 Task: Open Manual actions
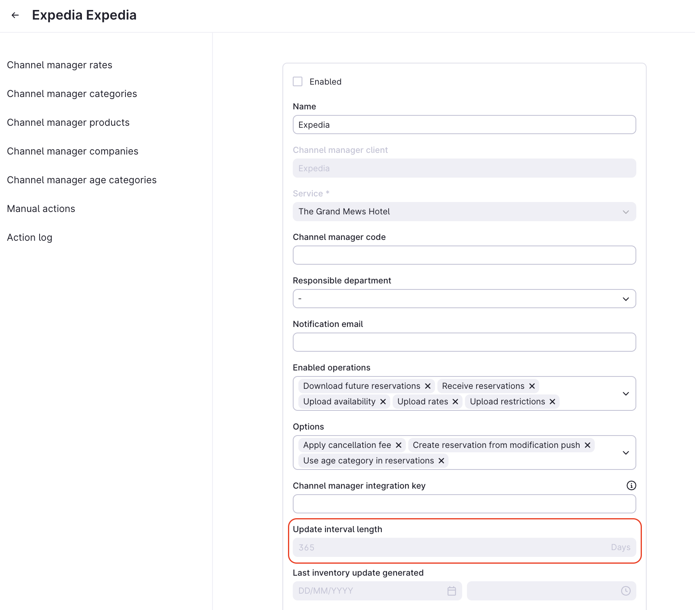click(x=41, y=208)
